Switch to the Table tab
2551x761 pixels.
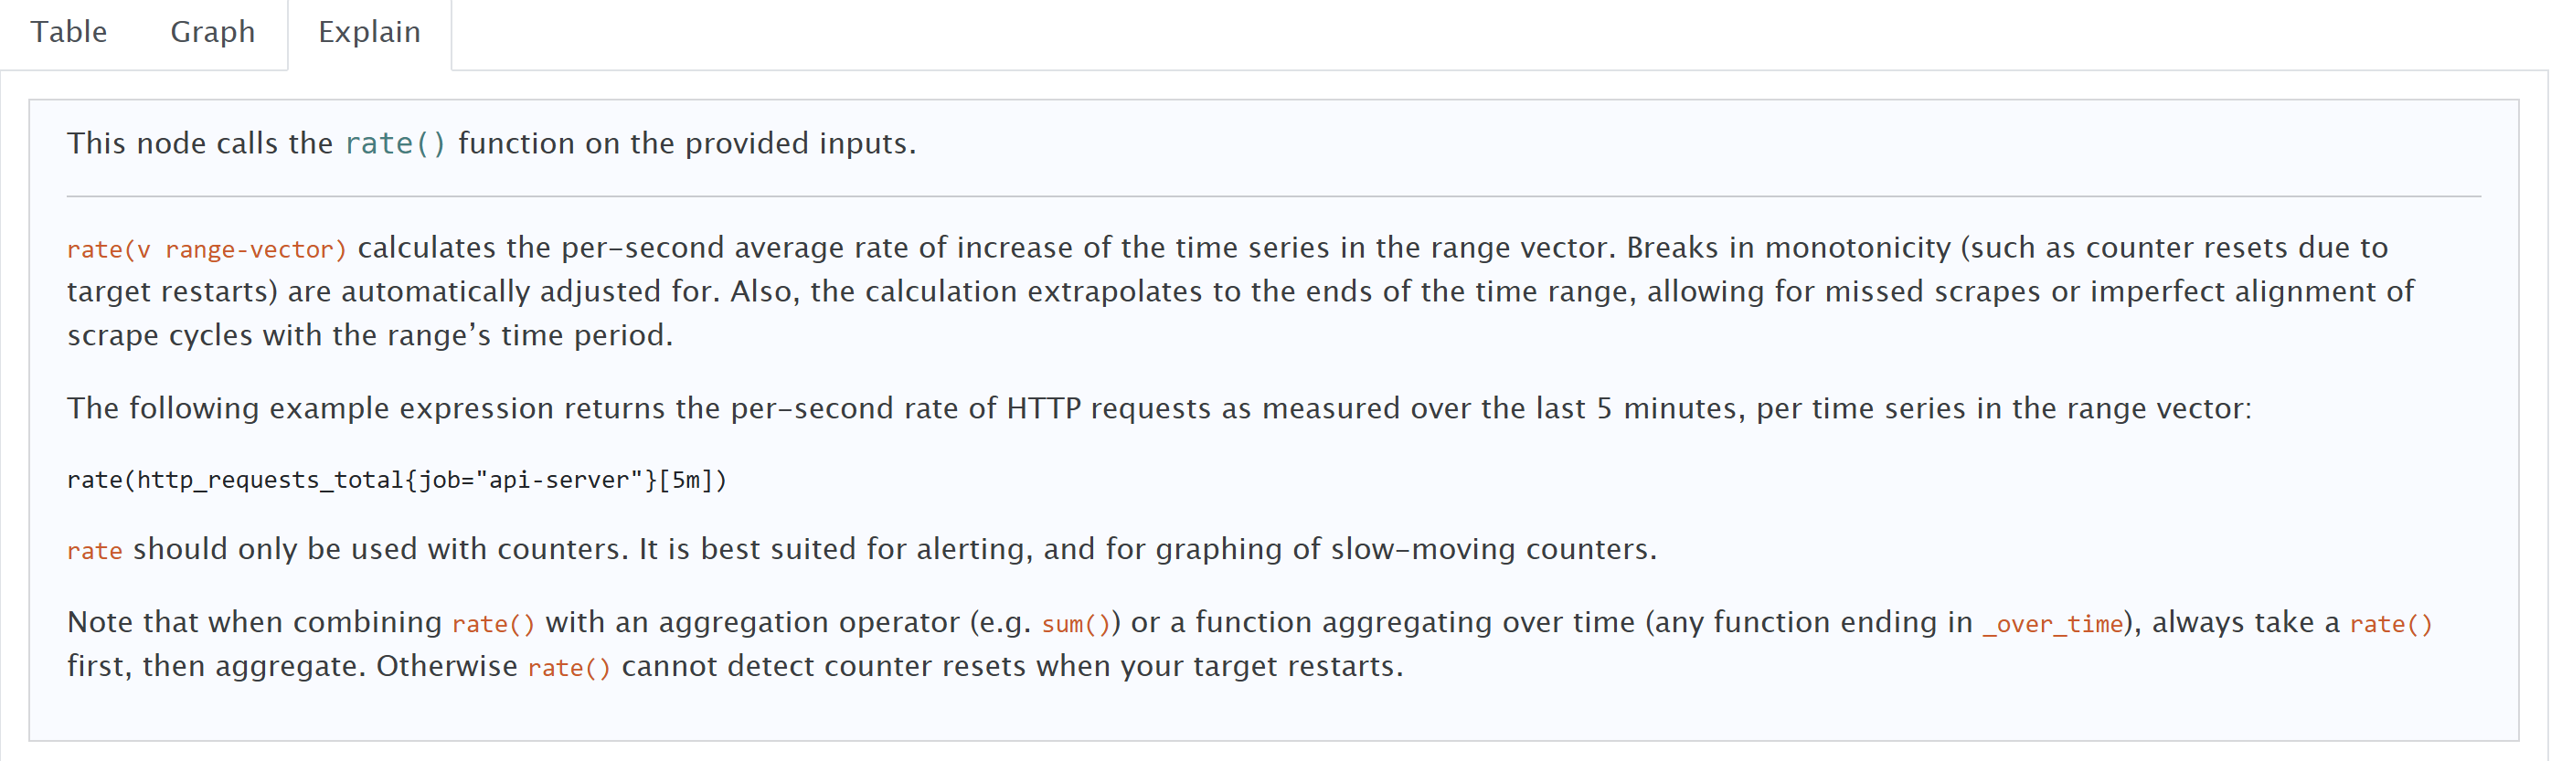[x=69, y=33]
